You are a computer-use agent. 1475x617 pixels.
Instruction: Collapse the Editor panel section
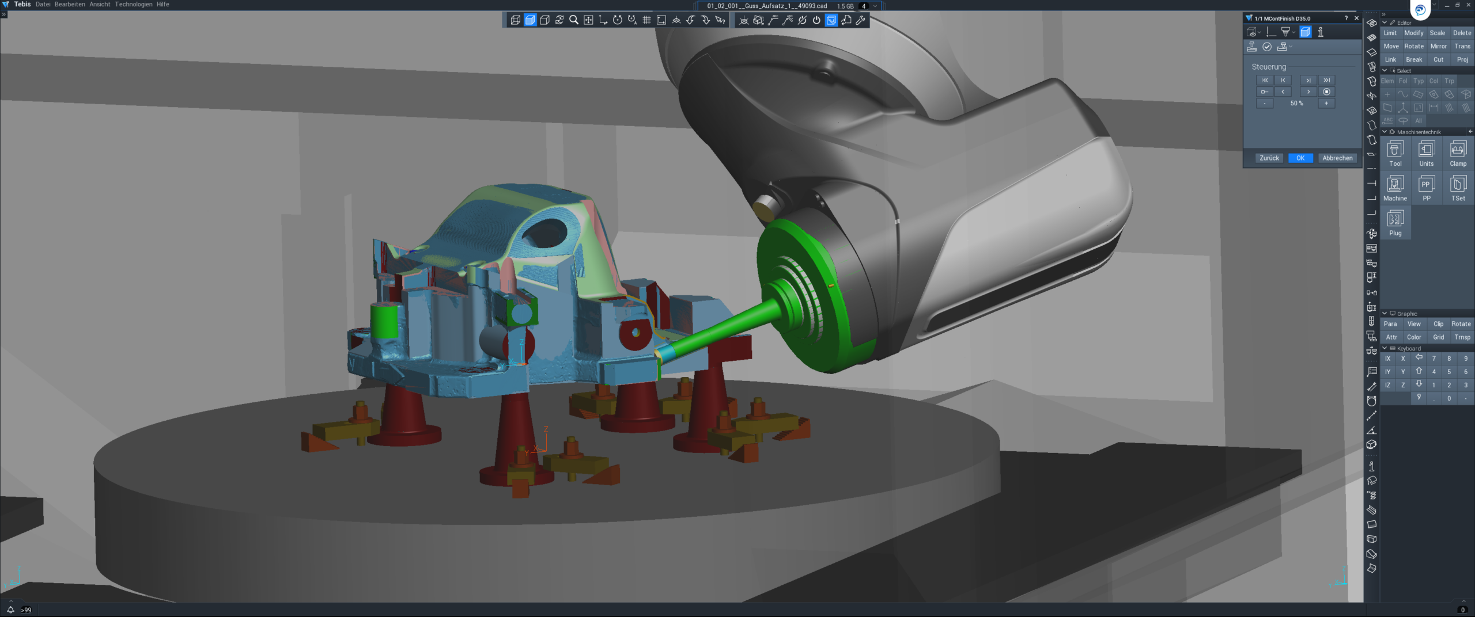tap(1385, 22)
